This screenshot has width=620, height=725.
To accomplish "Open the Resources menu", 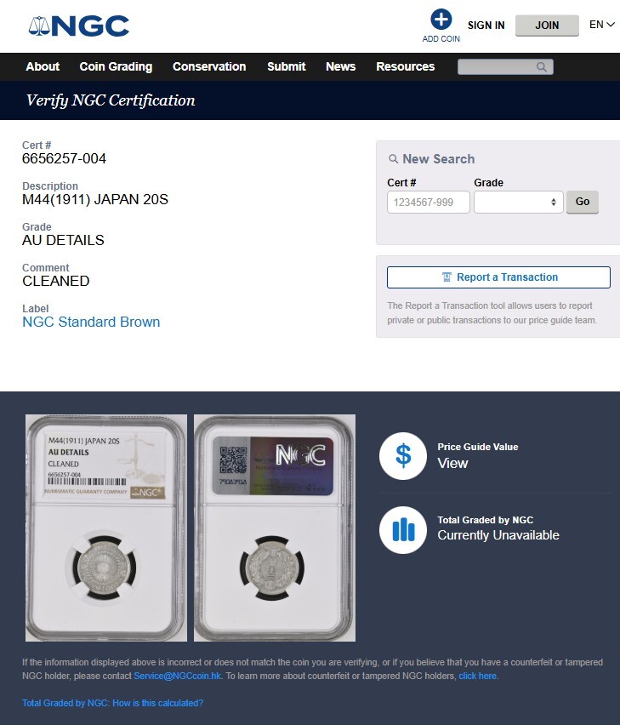I will [x=405, y=66].
